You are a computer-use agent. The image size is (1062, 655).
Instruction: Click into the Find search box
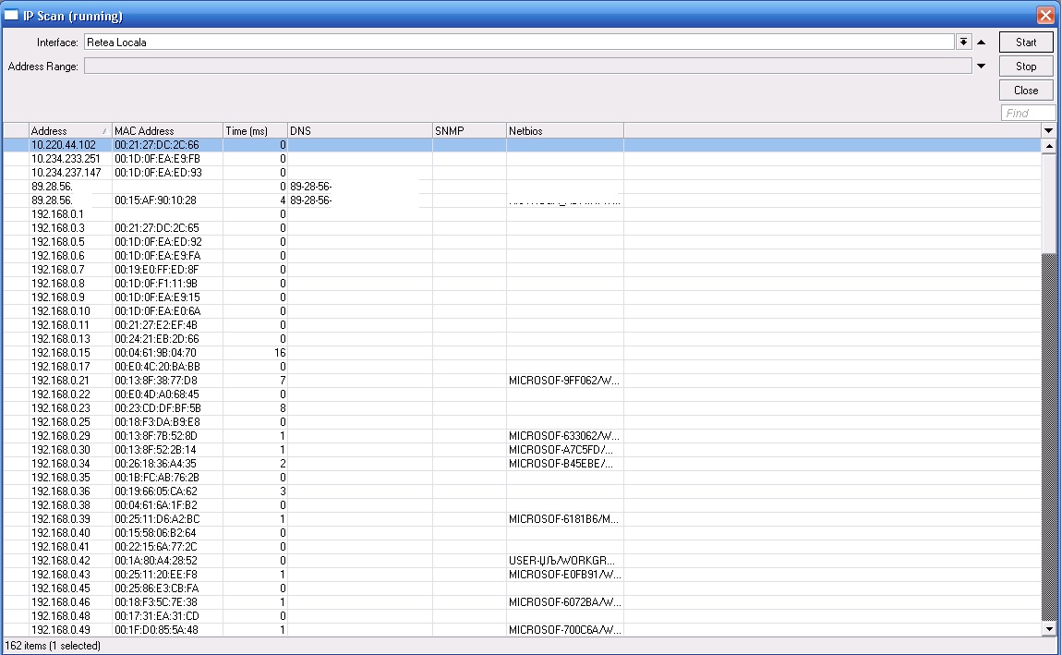(1028, 113)
